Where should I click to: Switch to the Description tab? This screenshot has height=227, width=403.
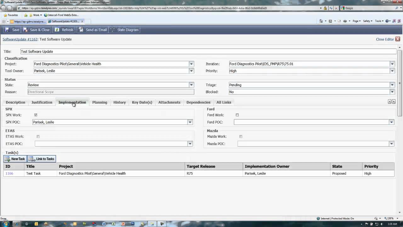coord(15,102)
